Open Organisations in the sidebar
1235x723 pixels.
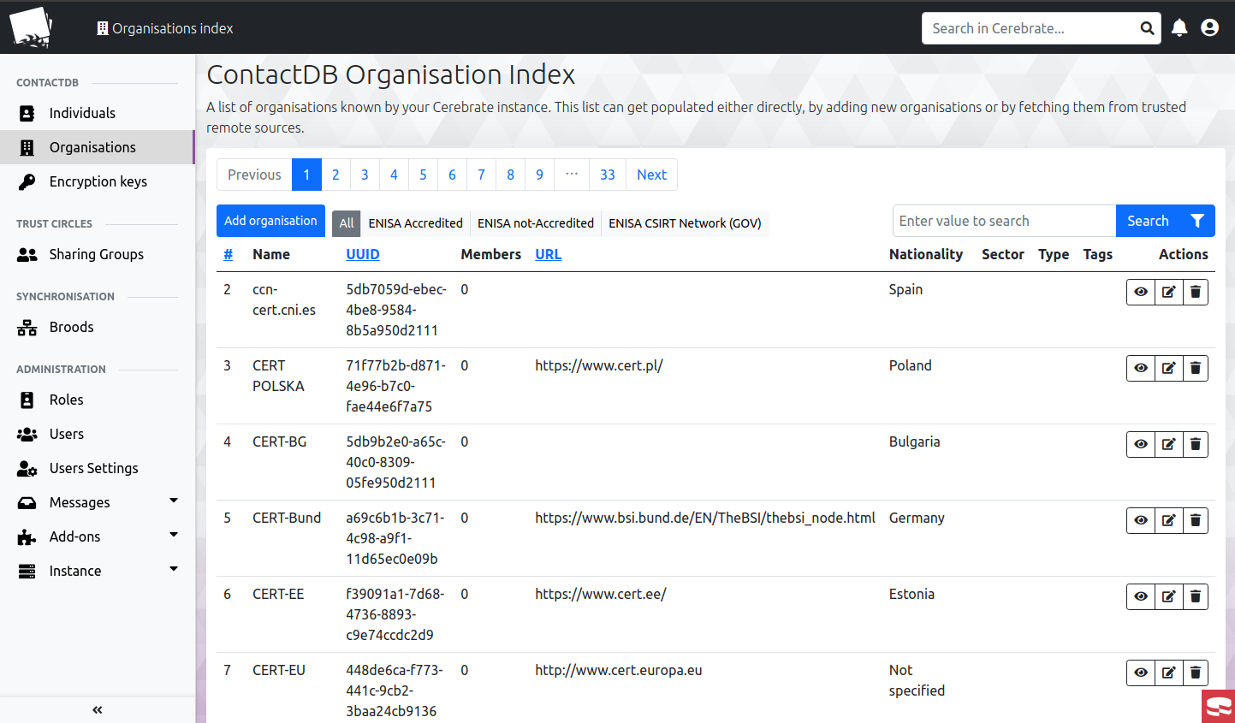click(x=98, y=147)
